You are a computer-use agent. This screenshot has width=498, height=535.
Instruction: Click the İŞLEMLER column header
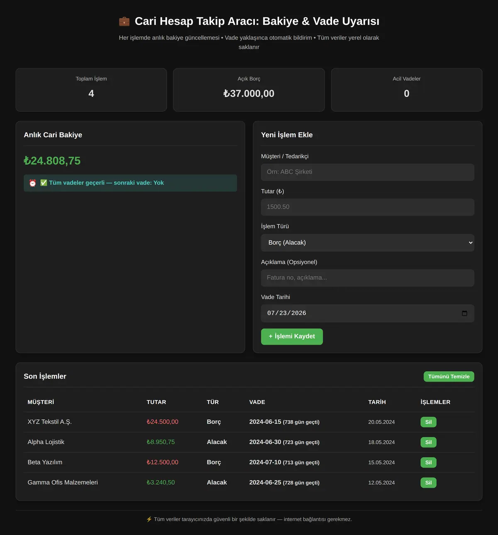tap(435, 402)
